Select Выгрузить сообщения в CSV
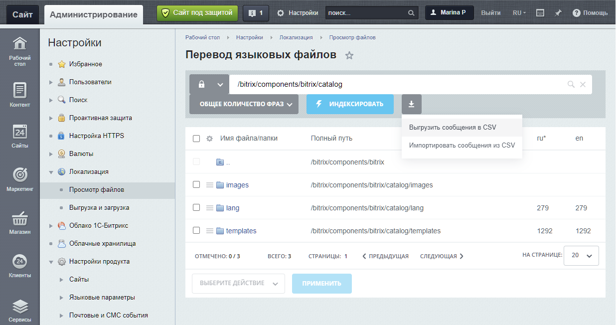The width and height of the screenshot is (616, 325). (453, 127)
